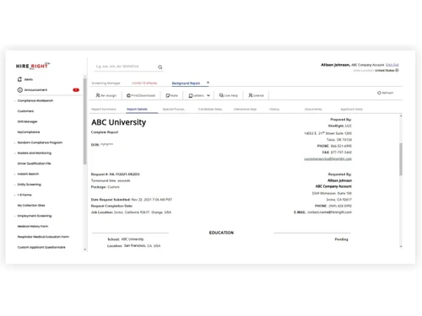Click the sidebar scroll down arrow
422x316 pixels.
[x=85, y=249]
